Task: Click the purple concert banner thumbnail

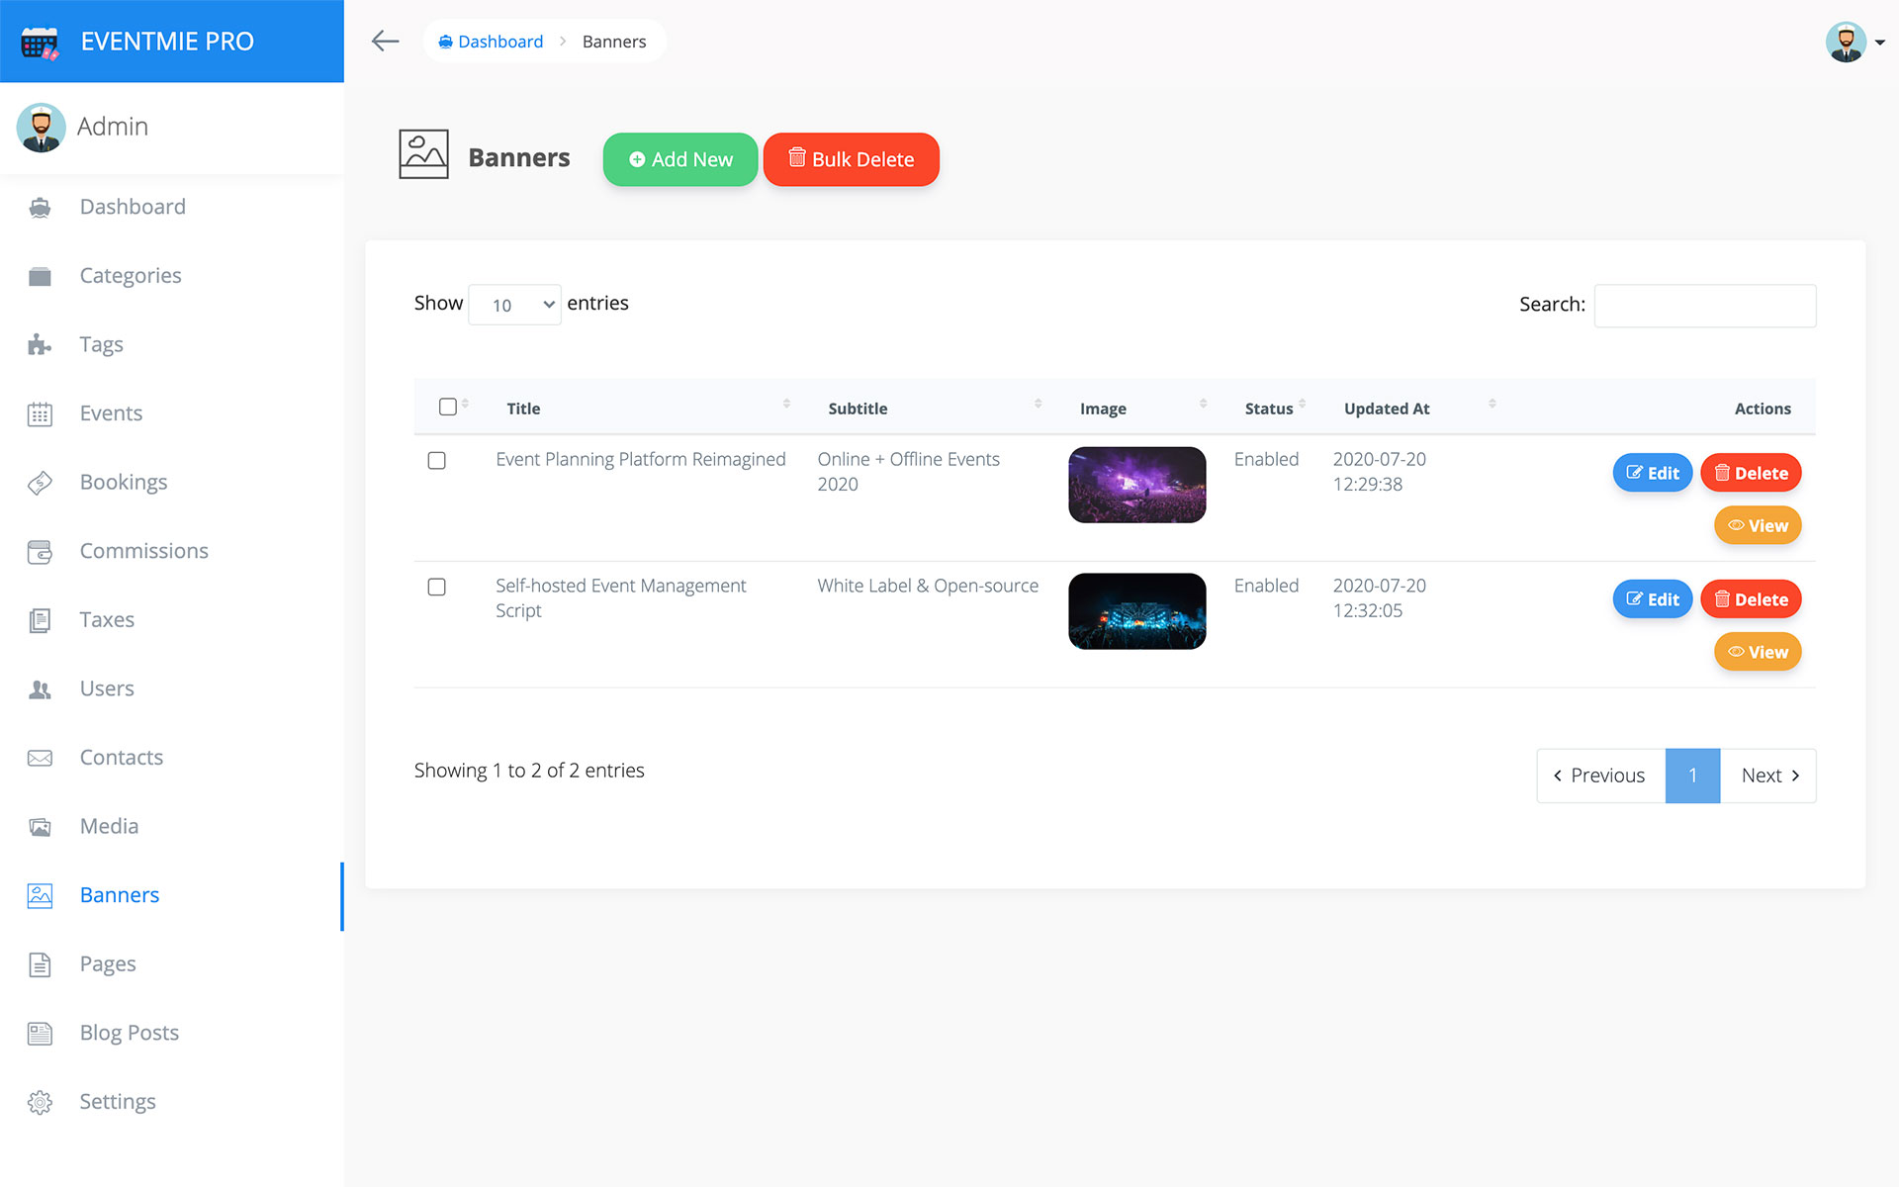Action: tap(1136, 485)
